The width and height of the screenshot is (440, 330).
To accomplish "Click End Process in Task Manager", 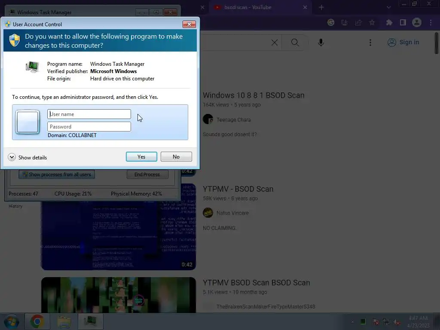I will pyautogui.click(x=147, y=174).
